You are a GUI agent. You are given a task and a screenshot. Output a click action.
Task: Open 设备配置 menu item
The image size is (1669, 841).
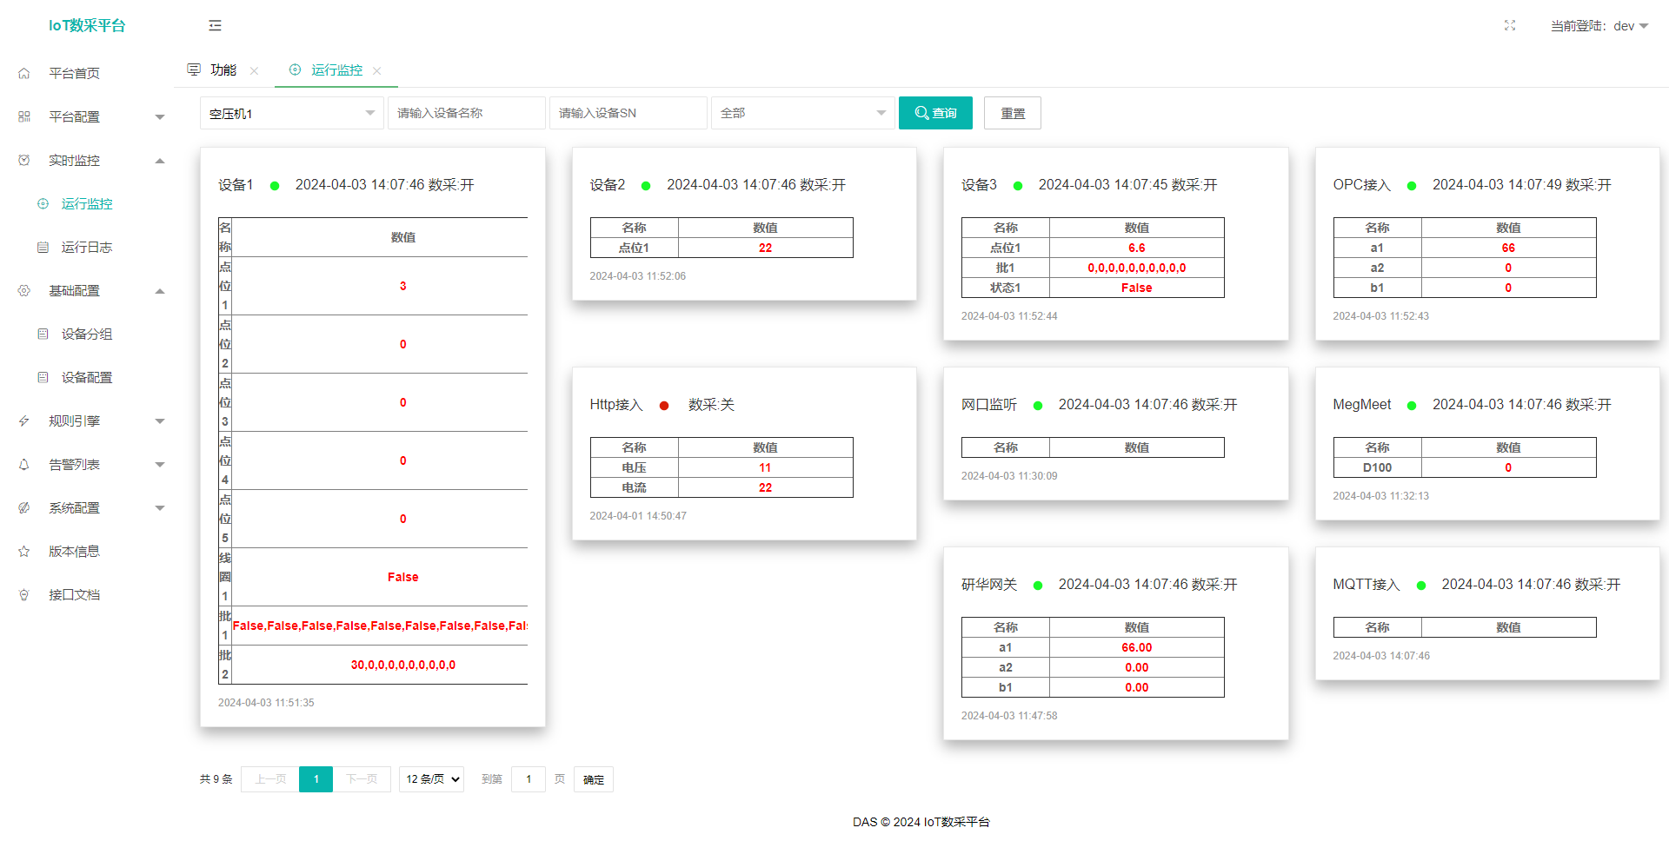[x=87, y=378]
